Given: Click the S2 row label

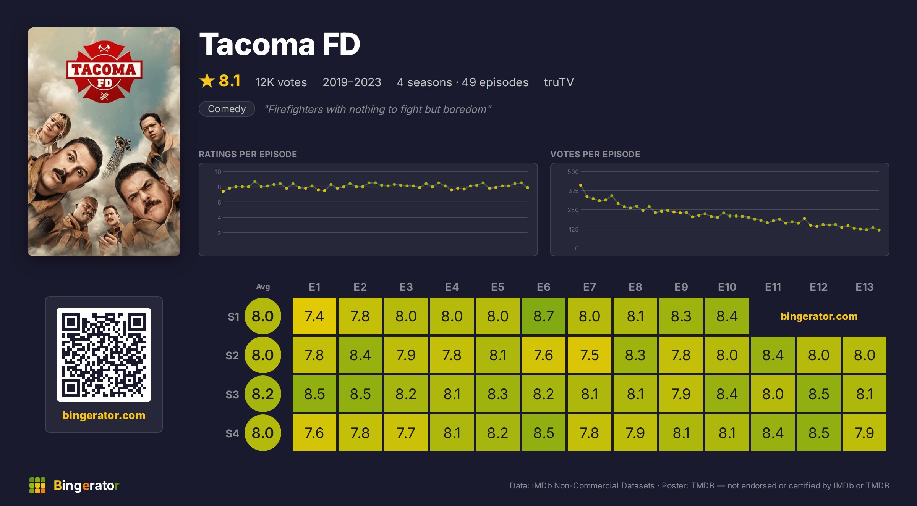Looking at the screenshot, I should point(232,356).
